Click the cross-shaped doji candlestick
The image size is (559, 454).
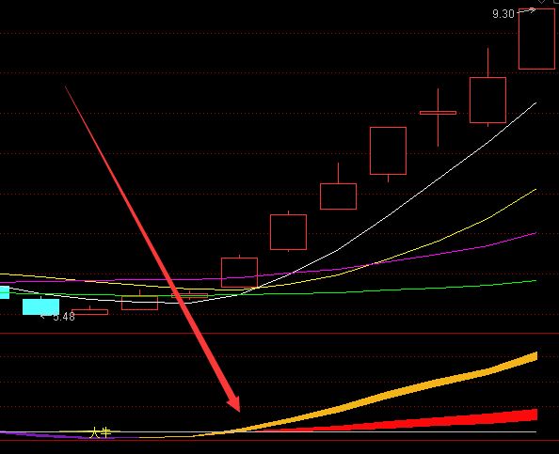pos(438,117)
